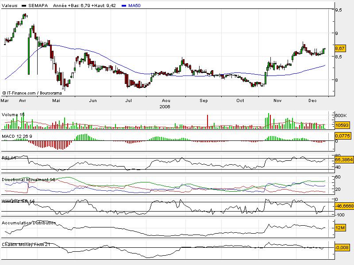354x265 pixels.
Task: Click the Jul month label
Action: (x=128, y=101)
